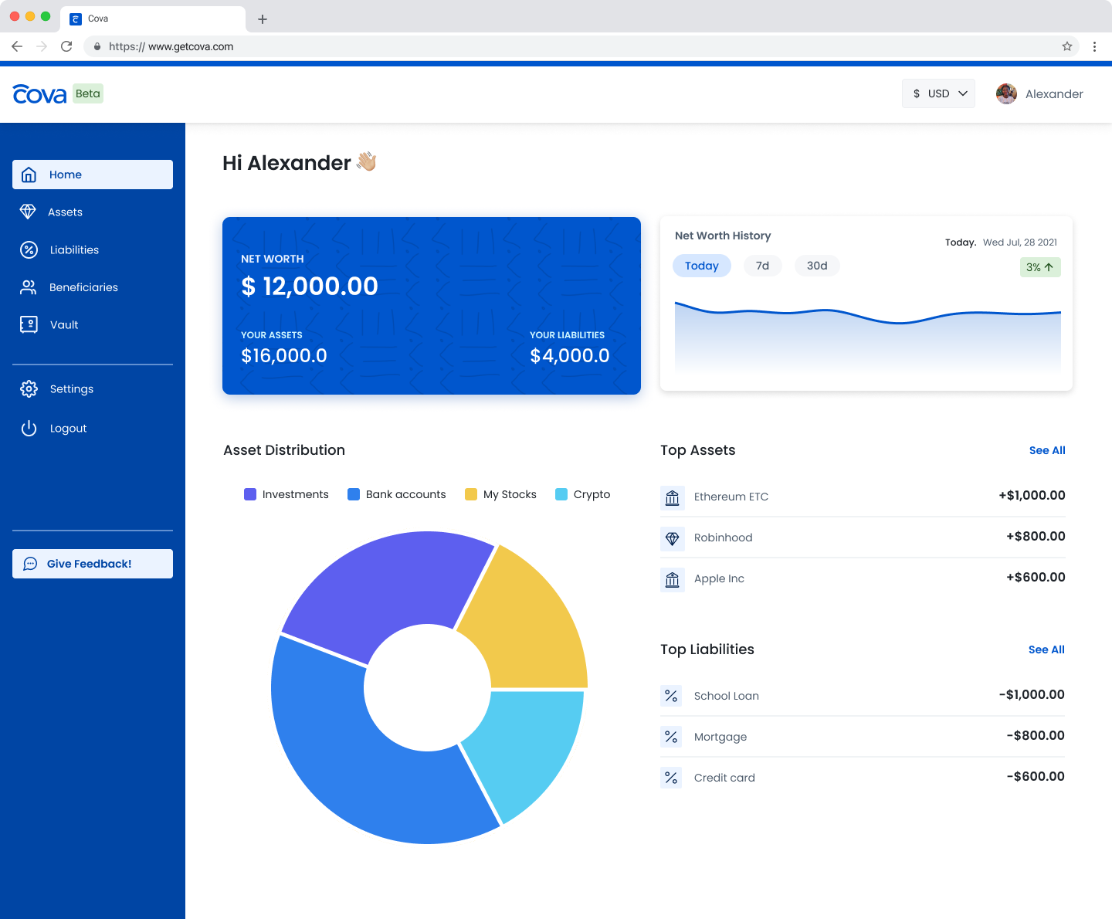Click See All for Top Liabilities
The height and width of the screenshot is (919, 1112).
(1046, 649)
